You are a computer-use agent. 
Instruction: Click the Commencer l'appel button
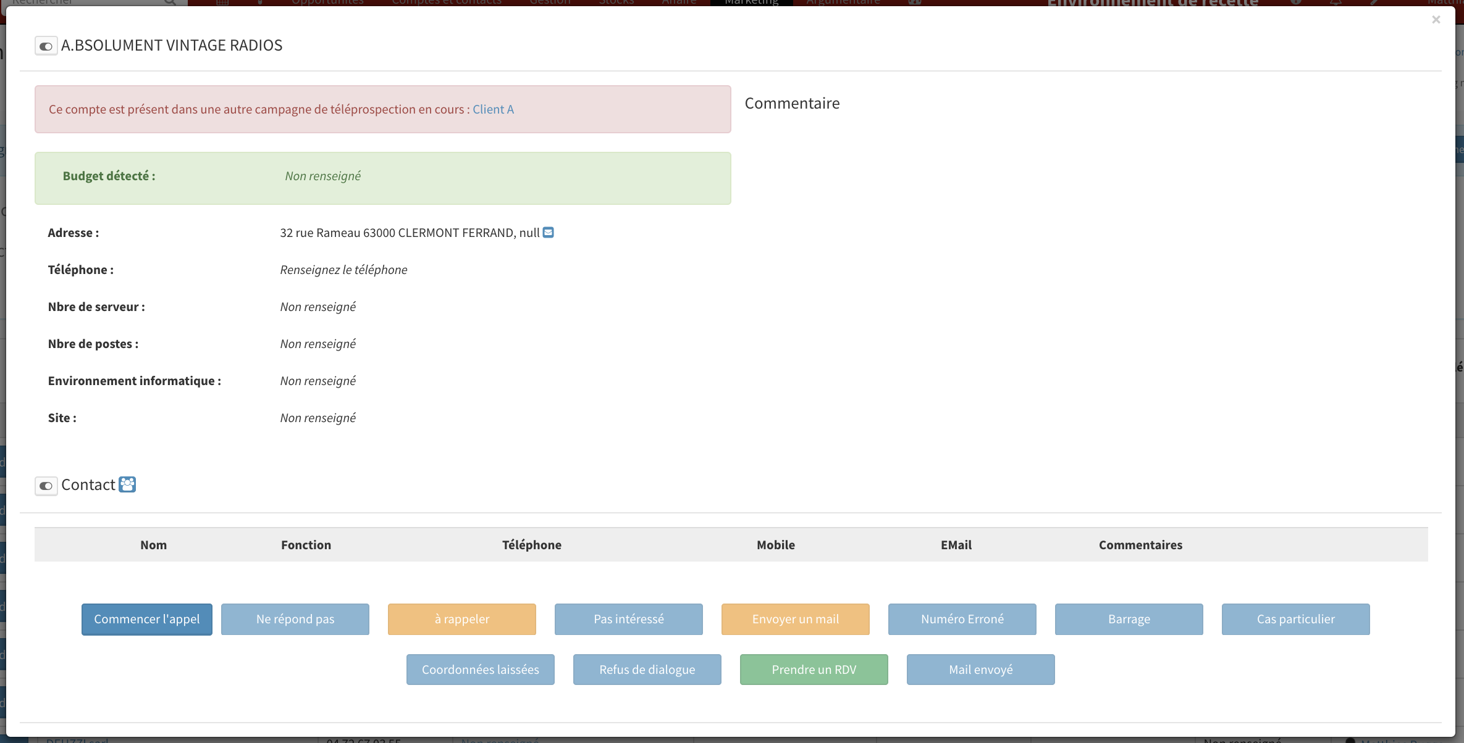tap(147, 619)
